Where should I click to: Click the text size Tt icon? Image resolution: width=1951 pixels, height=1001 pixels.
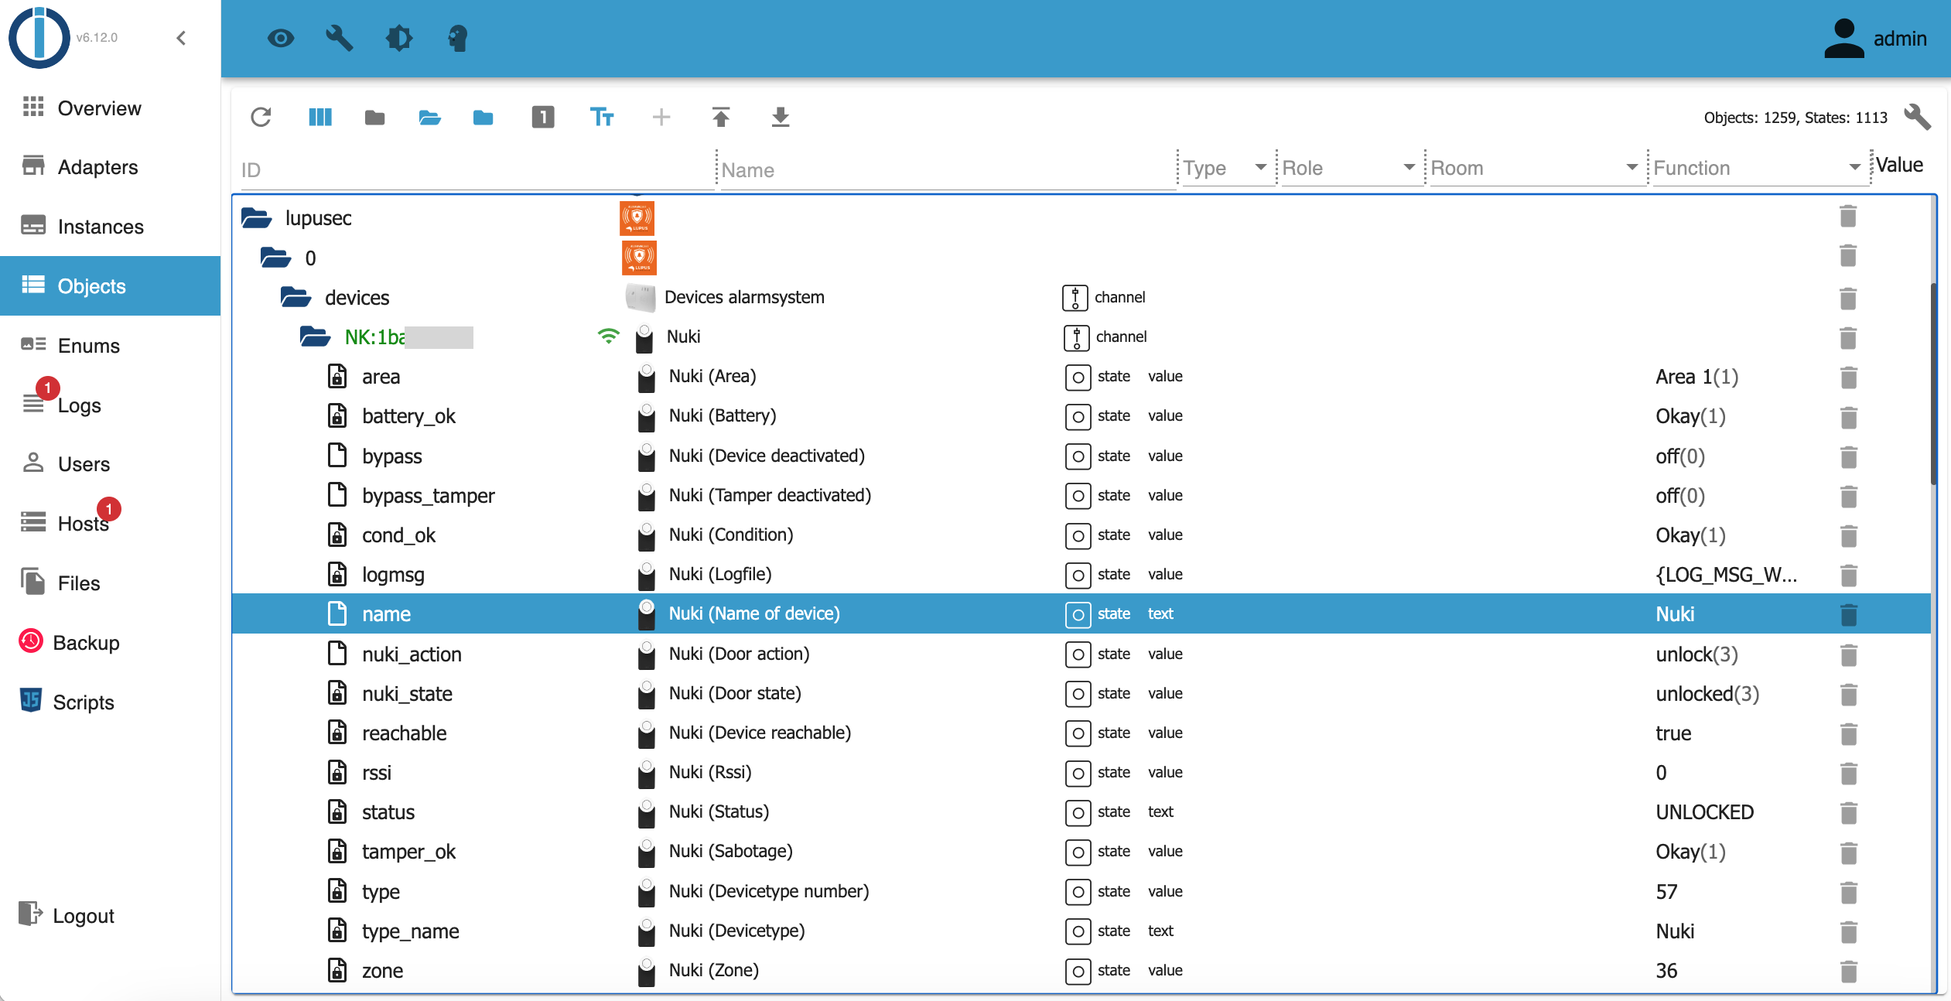tap(601, 118)
